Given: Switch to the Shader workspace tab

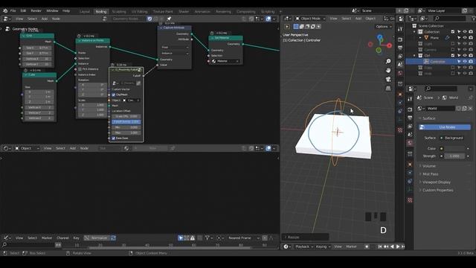Looking at the screenshot, I should point(184,12).
